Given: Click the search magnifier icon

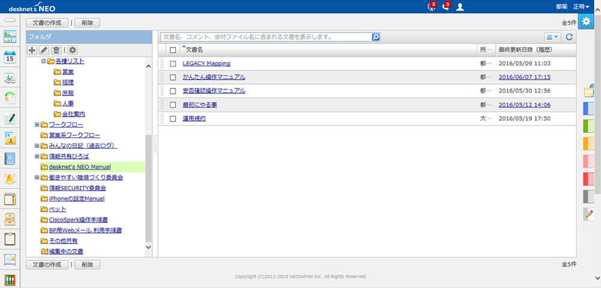Looking at the screenshot, I should 376,37.
